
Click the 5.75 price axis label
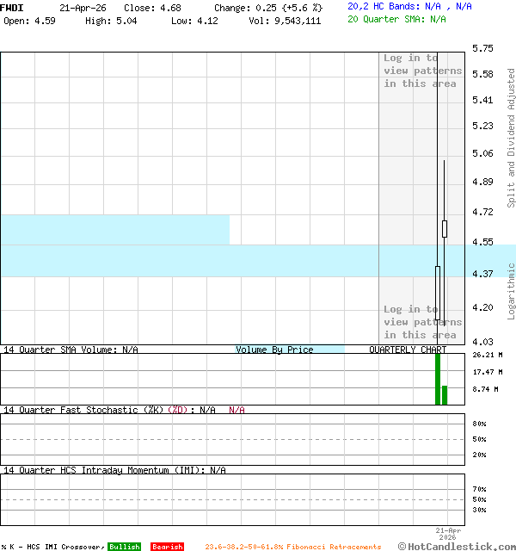(482, 49)
